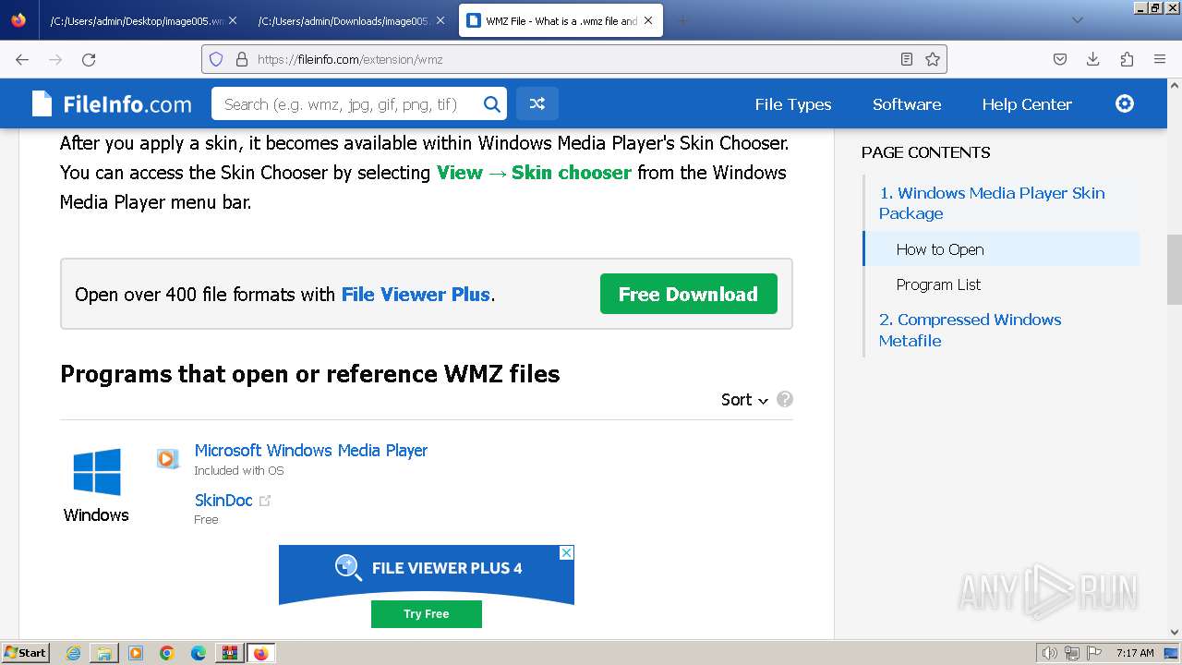Viewport: 1182px width, 665px height.
Task: Click the Firefox taskbar button
Action: click(x=260, y=653)
